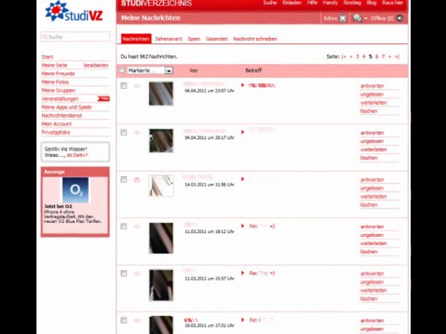446x334 pixels.
Task: Click bearbeiten next to Meine Seite
Action: coord(96,65)
